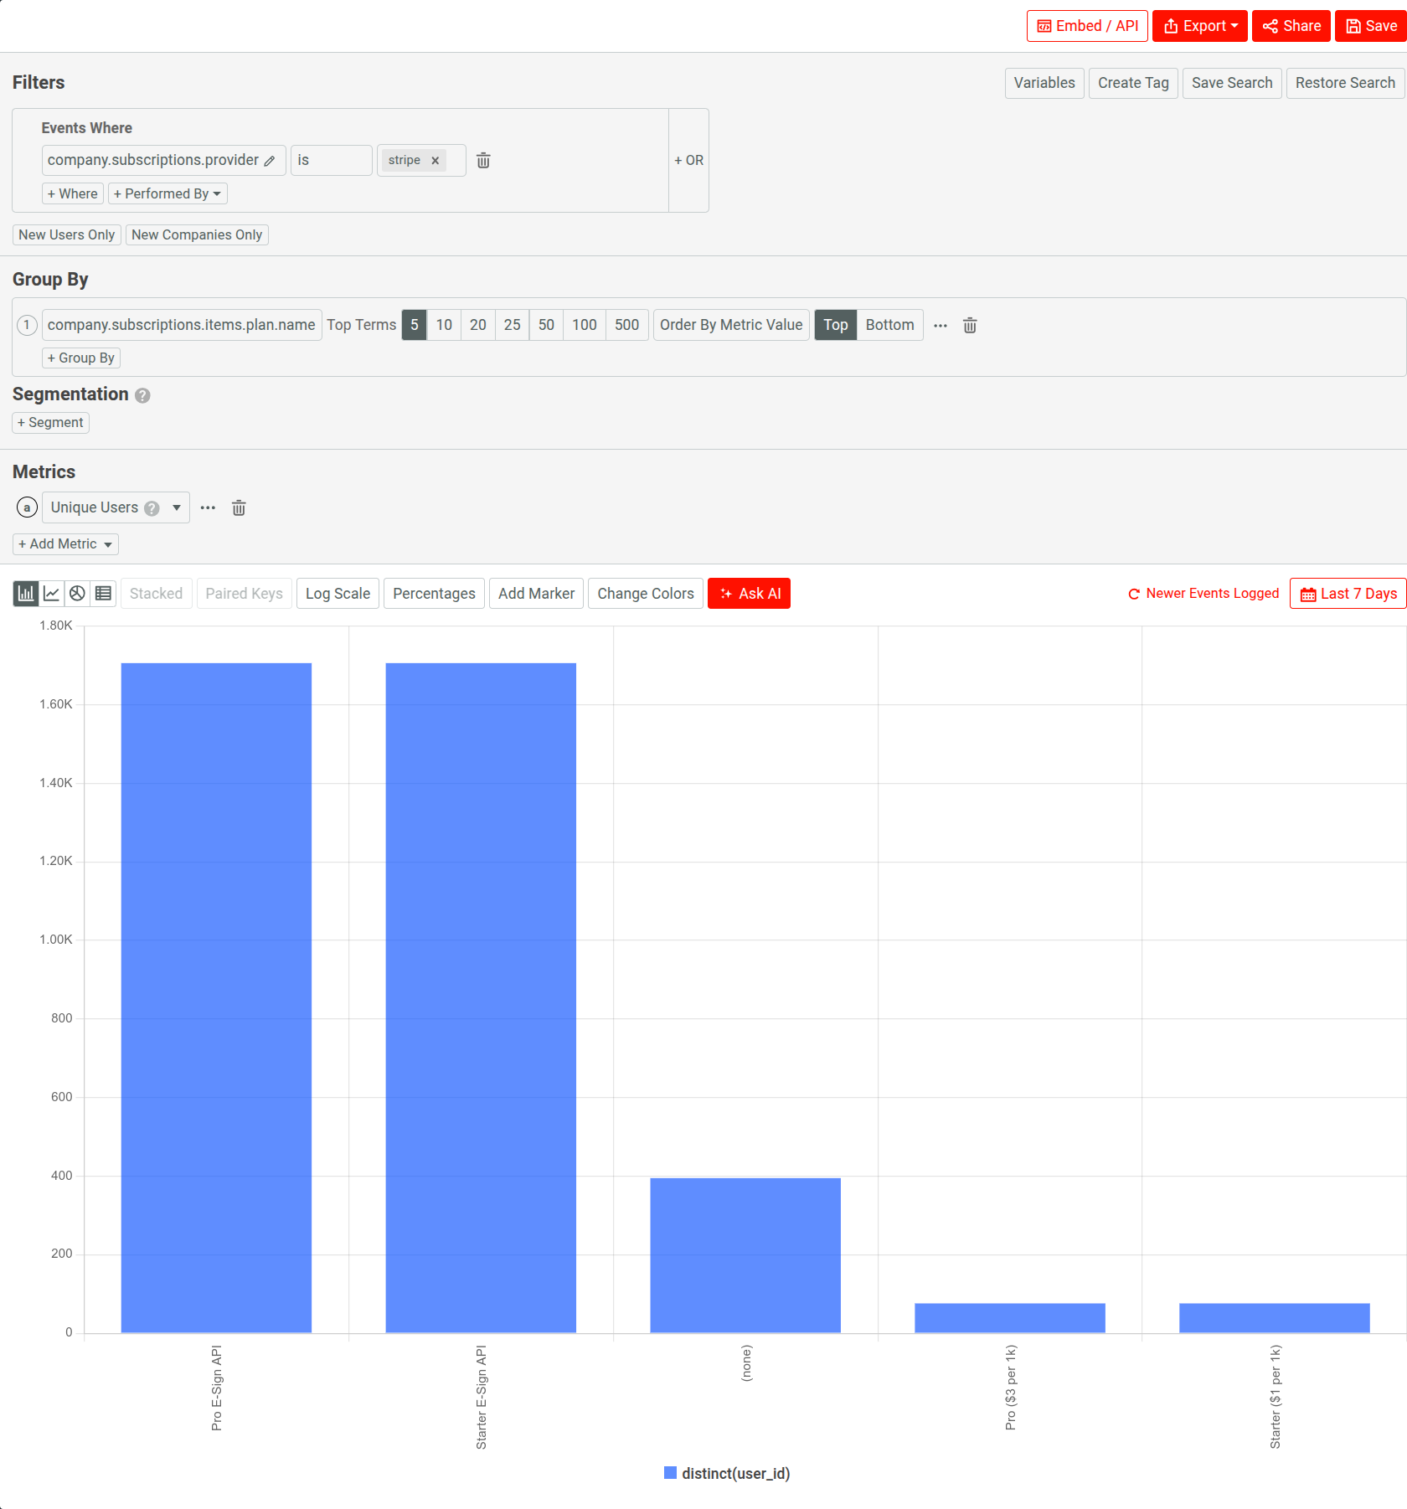Open the Unique Users metric dropdown
This screenshot has width=1407, height=1509.
(176, 507)
